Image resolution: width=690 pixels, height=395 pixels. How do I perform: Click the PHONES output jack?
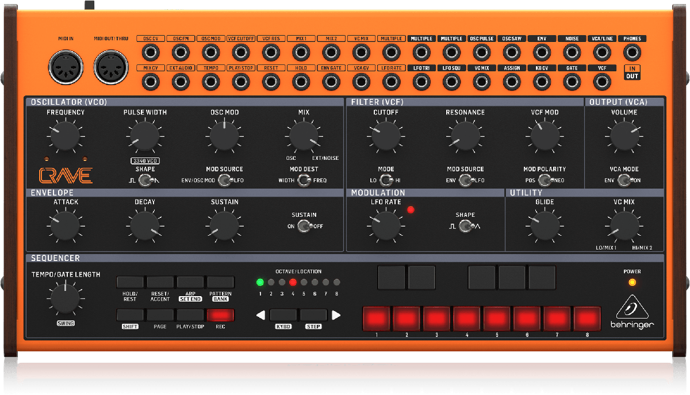pyautogui.click(x=632, y=53)
